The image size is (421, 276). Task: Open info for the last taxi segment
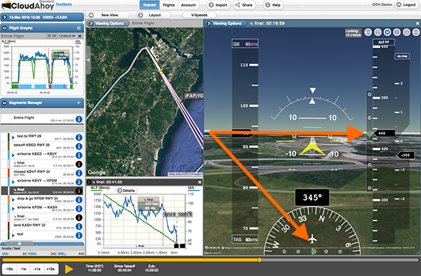[x=79, y=235]
